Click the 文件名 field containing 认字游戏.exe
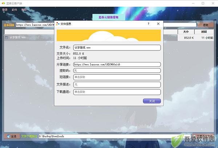This screenshot has width=218, height=148. (x=117, y=48)
